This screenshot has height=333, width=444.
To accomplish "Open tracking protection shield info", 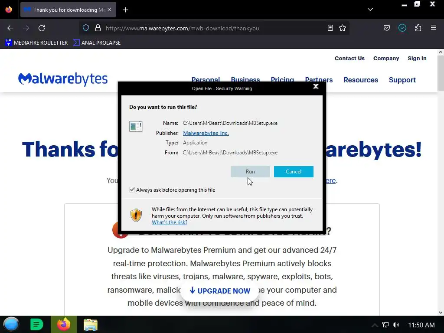I will 86,28.
